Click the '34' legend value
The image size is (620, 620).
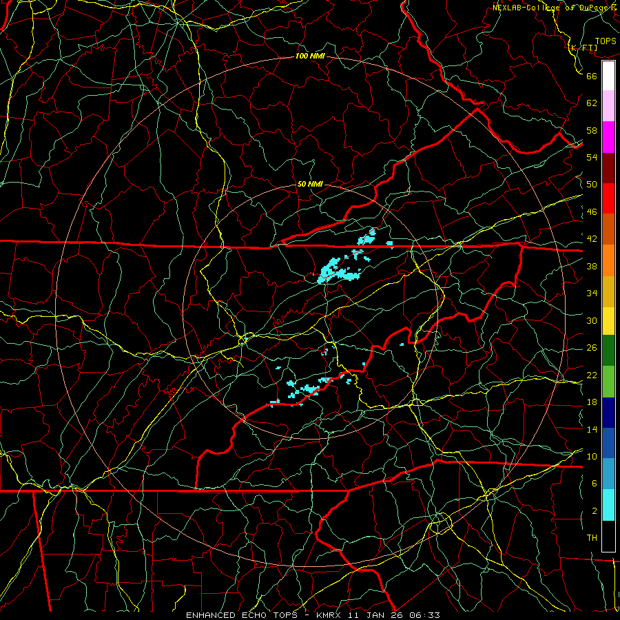click(x=592, y=293)
